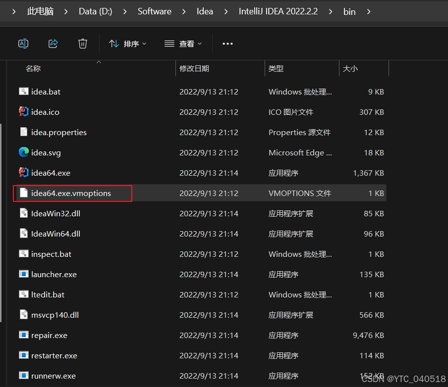Select the IdeaWin64.dll file name
The height and width of the screenshot is (387, 448).
point(56,234)
